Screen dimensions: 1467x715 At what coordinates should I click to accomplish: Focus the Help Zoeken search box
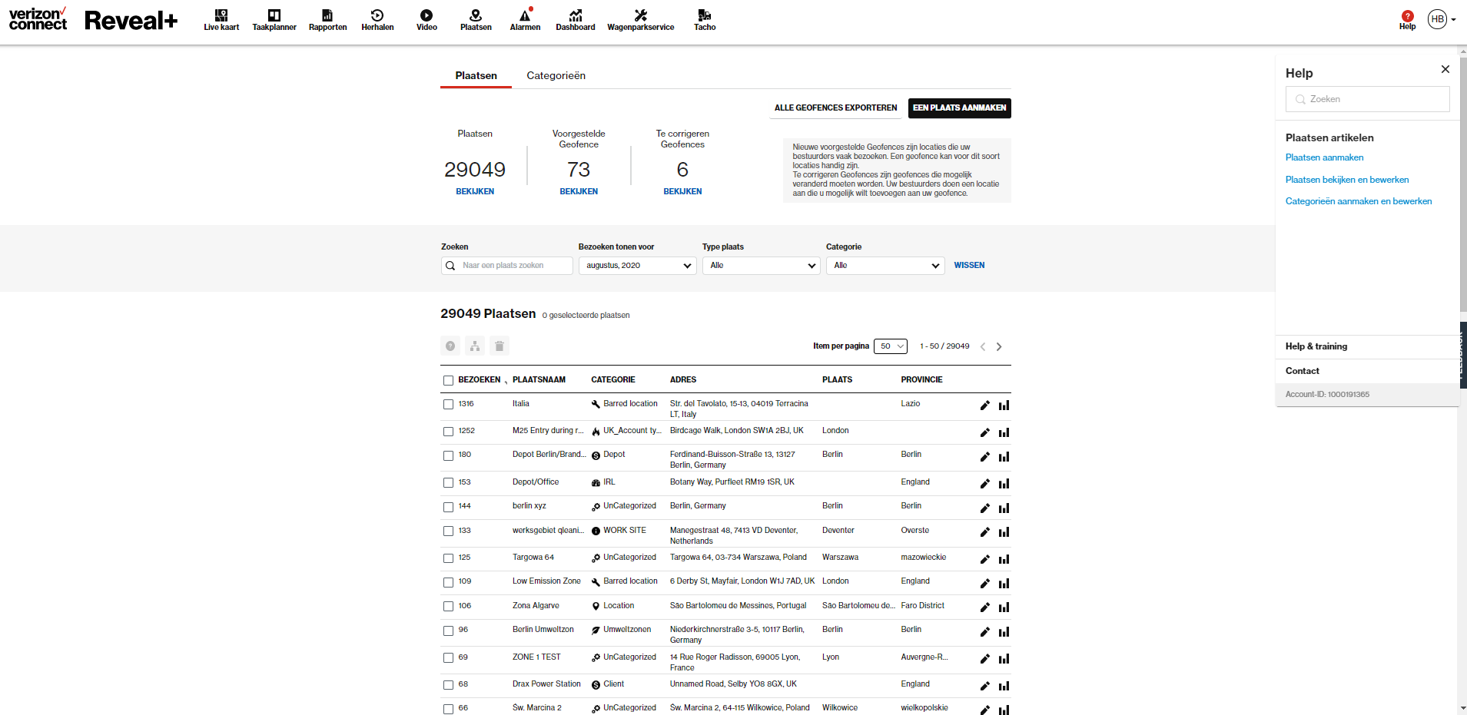tap(1368, 99)
